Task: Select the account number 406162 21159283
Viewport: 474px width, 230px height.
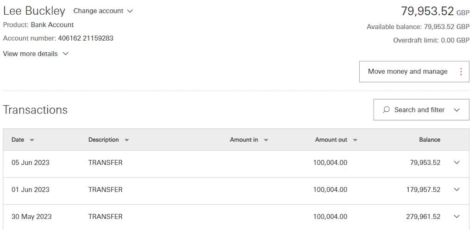Action: pyautogui.click(x=86, y=38)
